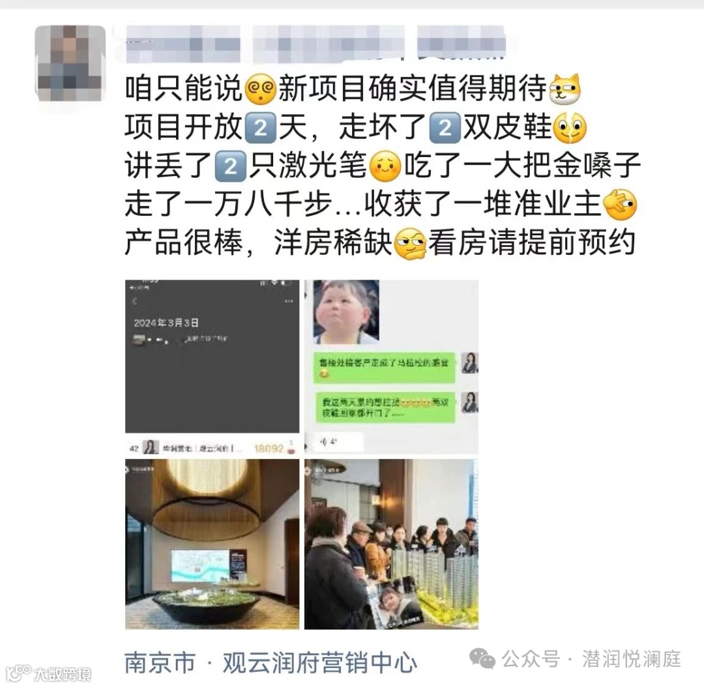704x687 pixels.
Task: Open the 2024年3月3日 step count screenshot
Action: (x=212, y=367)
